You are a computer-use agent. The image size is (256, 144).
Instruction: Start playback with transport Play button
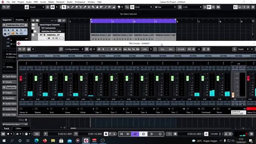point(152,134)
